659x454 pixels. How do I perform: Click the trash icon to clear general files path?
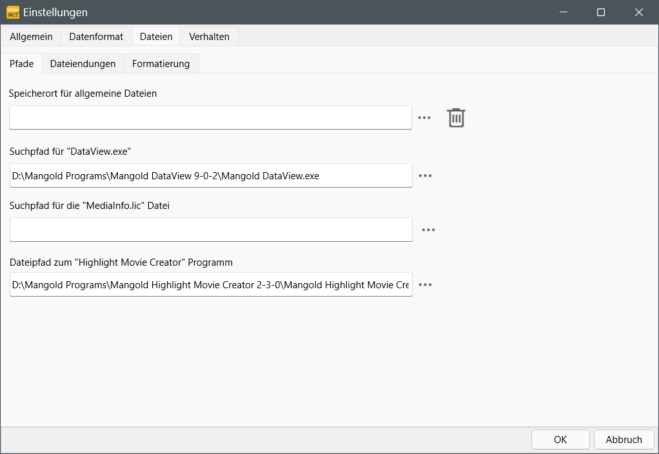[x=456, y=118]
